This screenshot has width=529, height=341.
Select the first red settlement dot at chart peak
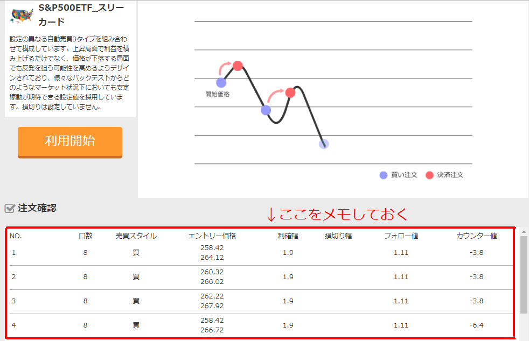click(238, 66)
